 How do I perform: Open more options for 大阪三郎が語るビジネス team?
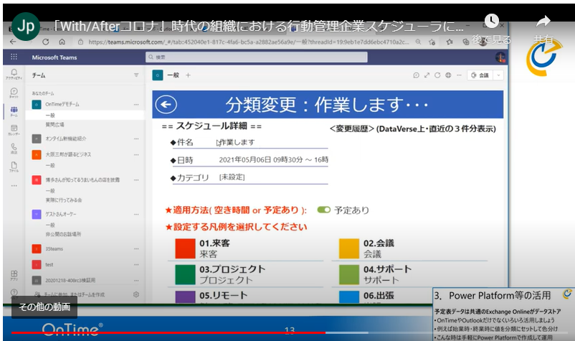136,154
